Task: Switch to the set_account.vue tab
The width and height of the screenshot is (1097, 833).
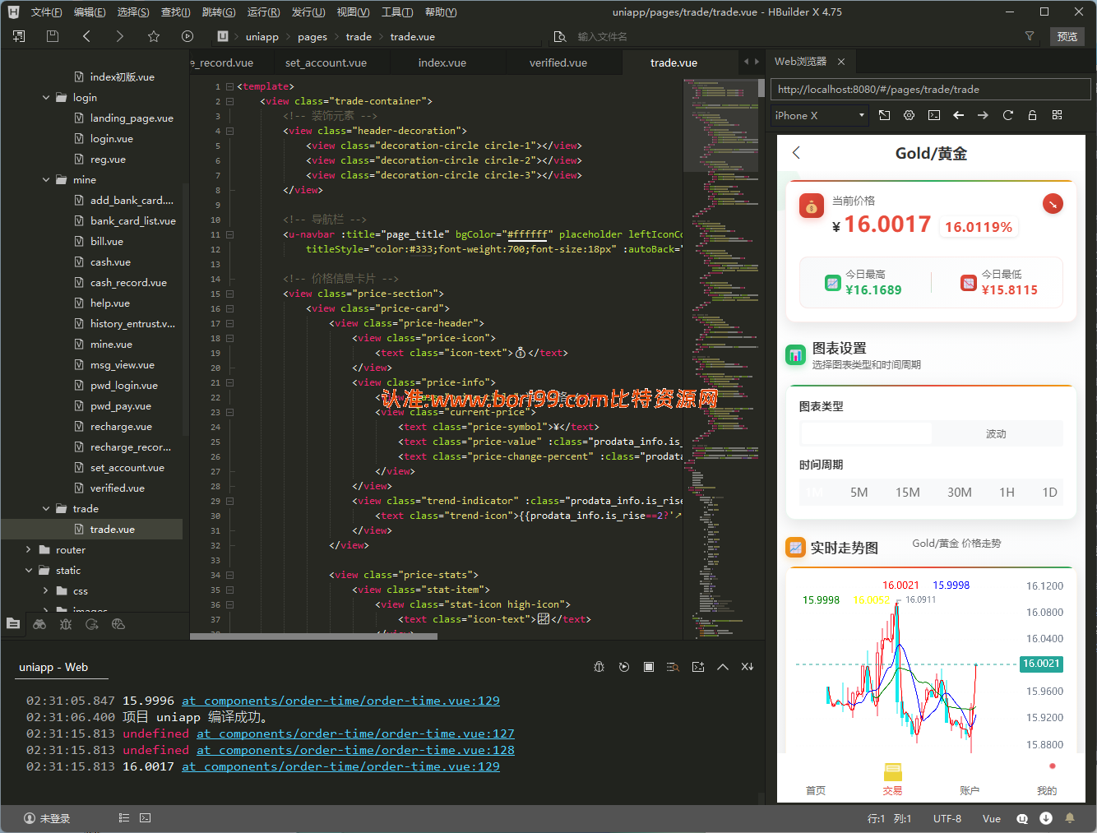Action: [326, 62]
